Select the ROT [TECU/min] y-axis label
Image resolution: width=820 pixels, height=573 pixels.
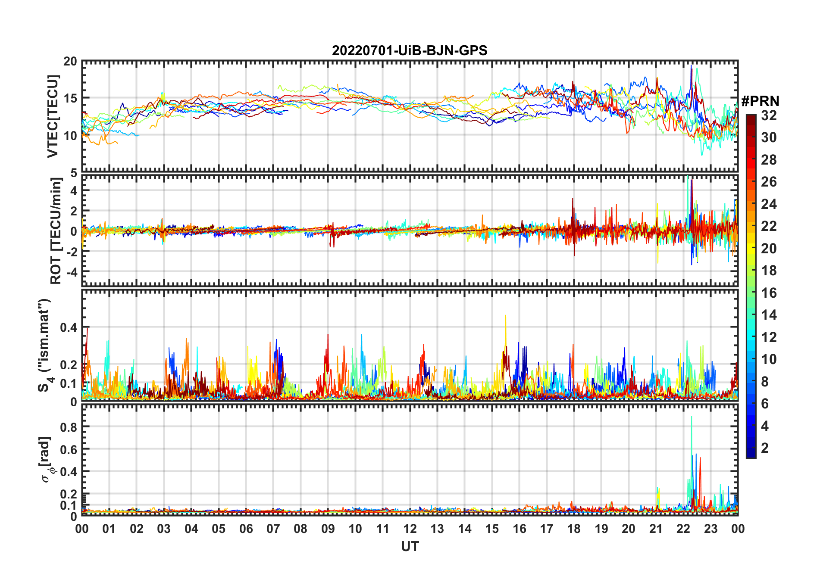56,231
